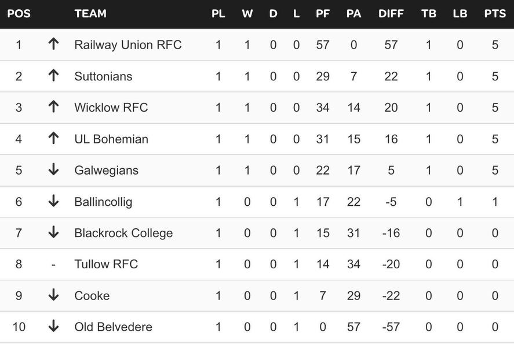Open the Galwegians team link
This screenshot has height=344, width=514.
coord(106,171)
